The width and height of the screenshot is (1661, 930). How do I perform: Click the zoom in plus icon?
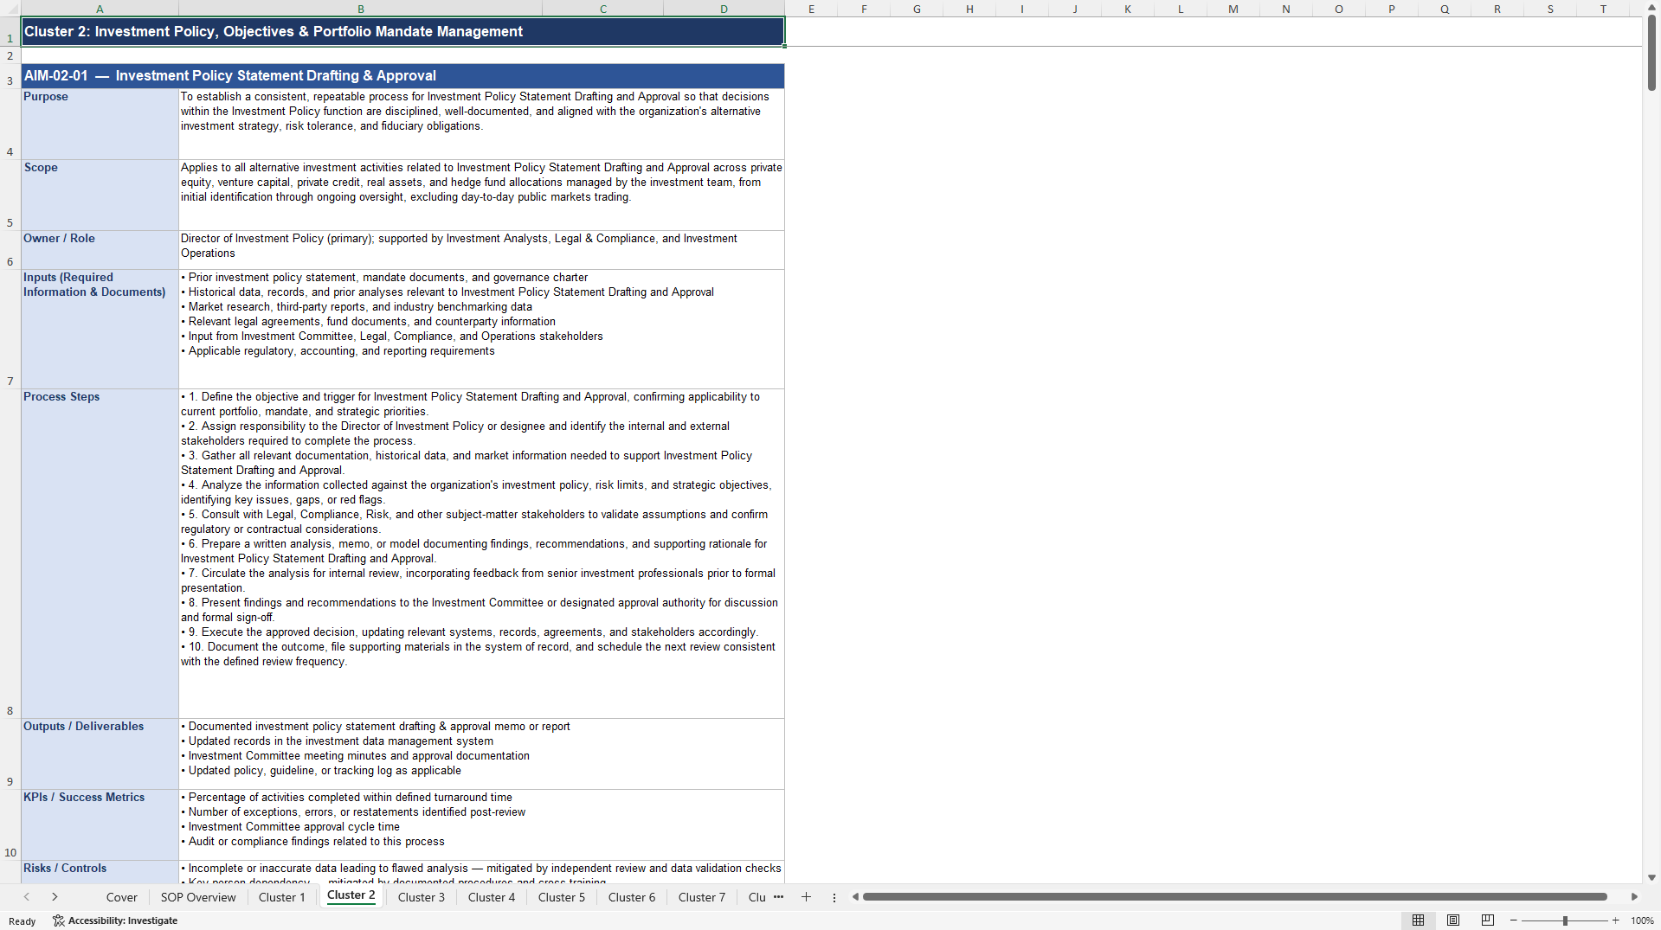[x=1615, y=920]
